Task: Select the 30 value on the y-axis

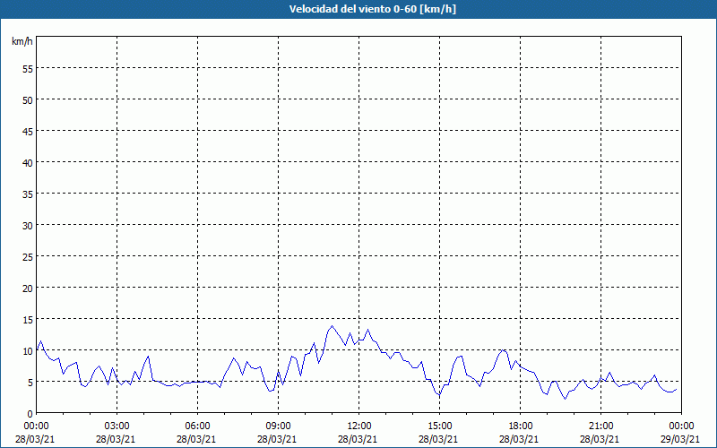Action: (28, 225)
